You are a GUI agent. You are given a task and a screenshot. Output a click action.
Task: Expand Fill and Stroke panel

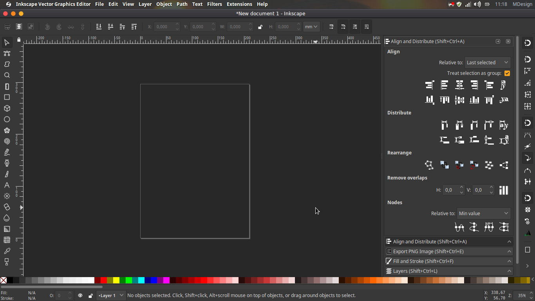coord(449,261)
